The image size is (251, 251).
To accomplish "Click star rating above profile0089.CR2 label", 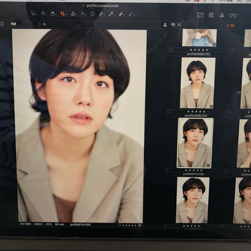I will [x=199, y=50].
